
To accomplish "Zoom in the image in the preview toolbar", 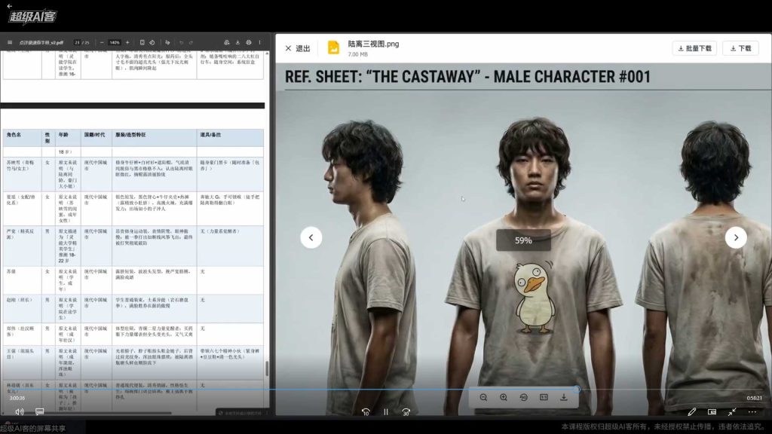I will [x=504, y=397].
